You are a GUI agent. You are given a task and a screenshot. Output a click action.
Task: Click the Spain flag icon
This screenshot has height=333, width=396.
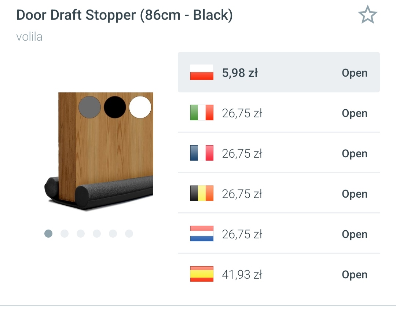[202, 274]
